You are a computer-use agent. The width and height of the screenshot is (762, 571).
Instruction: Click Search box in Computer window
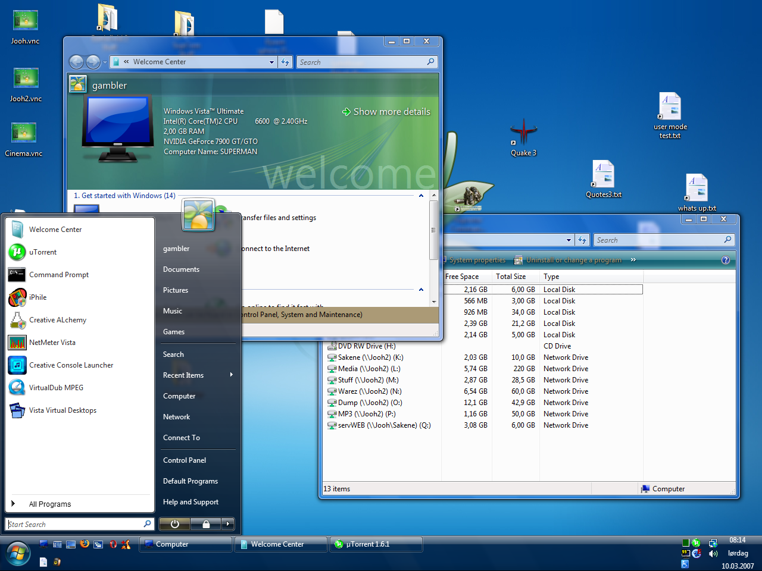point(664,240)
